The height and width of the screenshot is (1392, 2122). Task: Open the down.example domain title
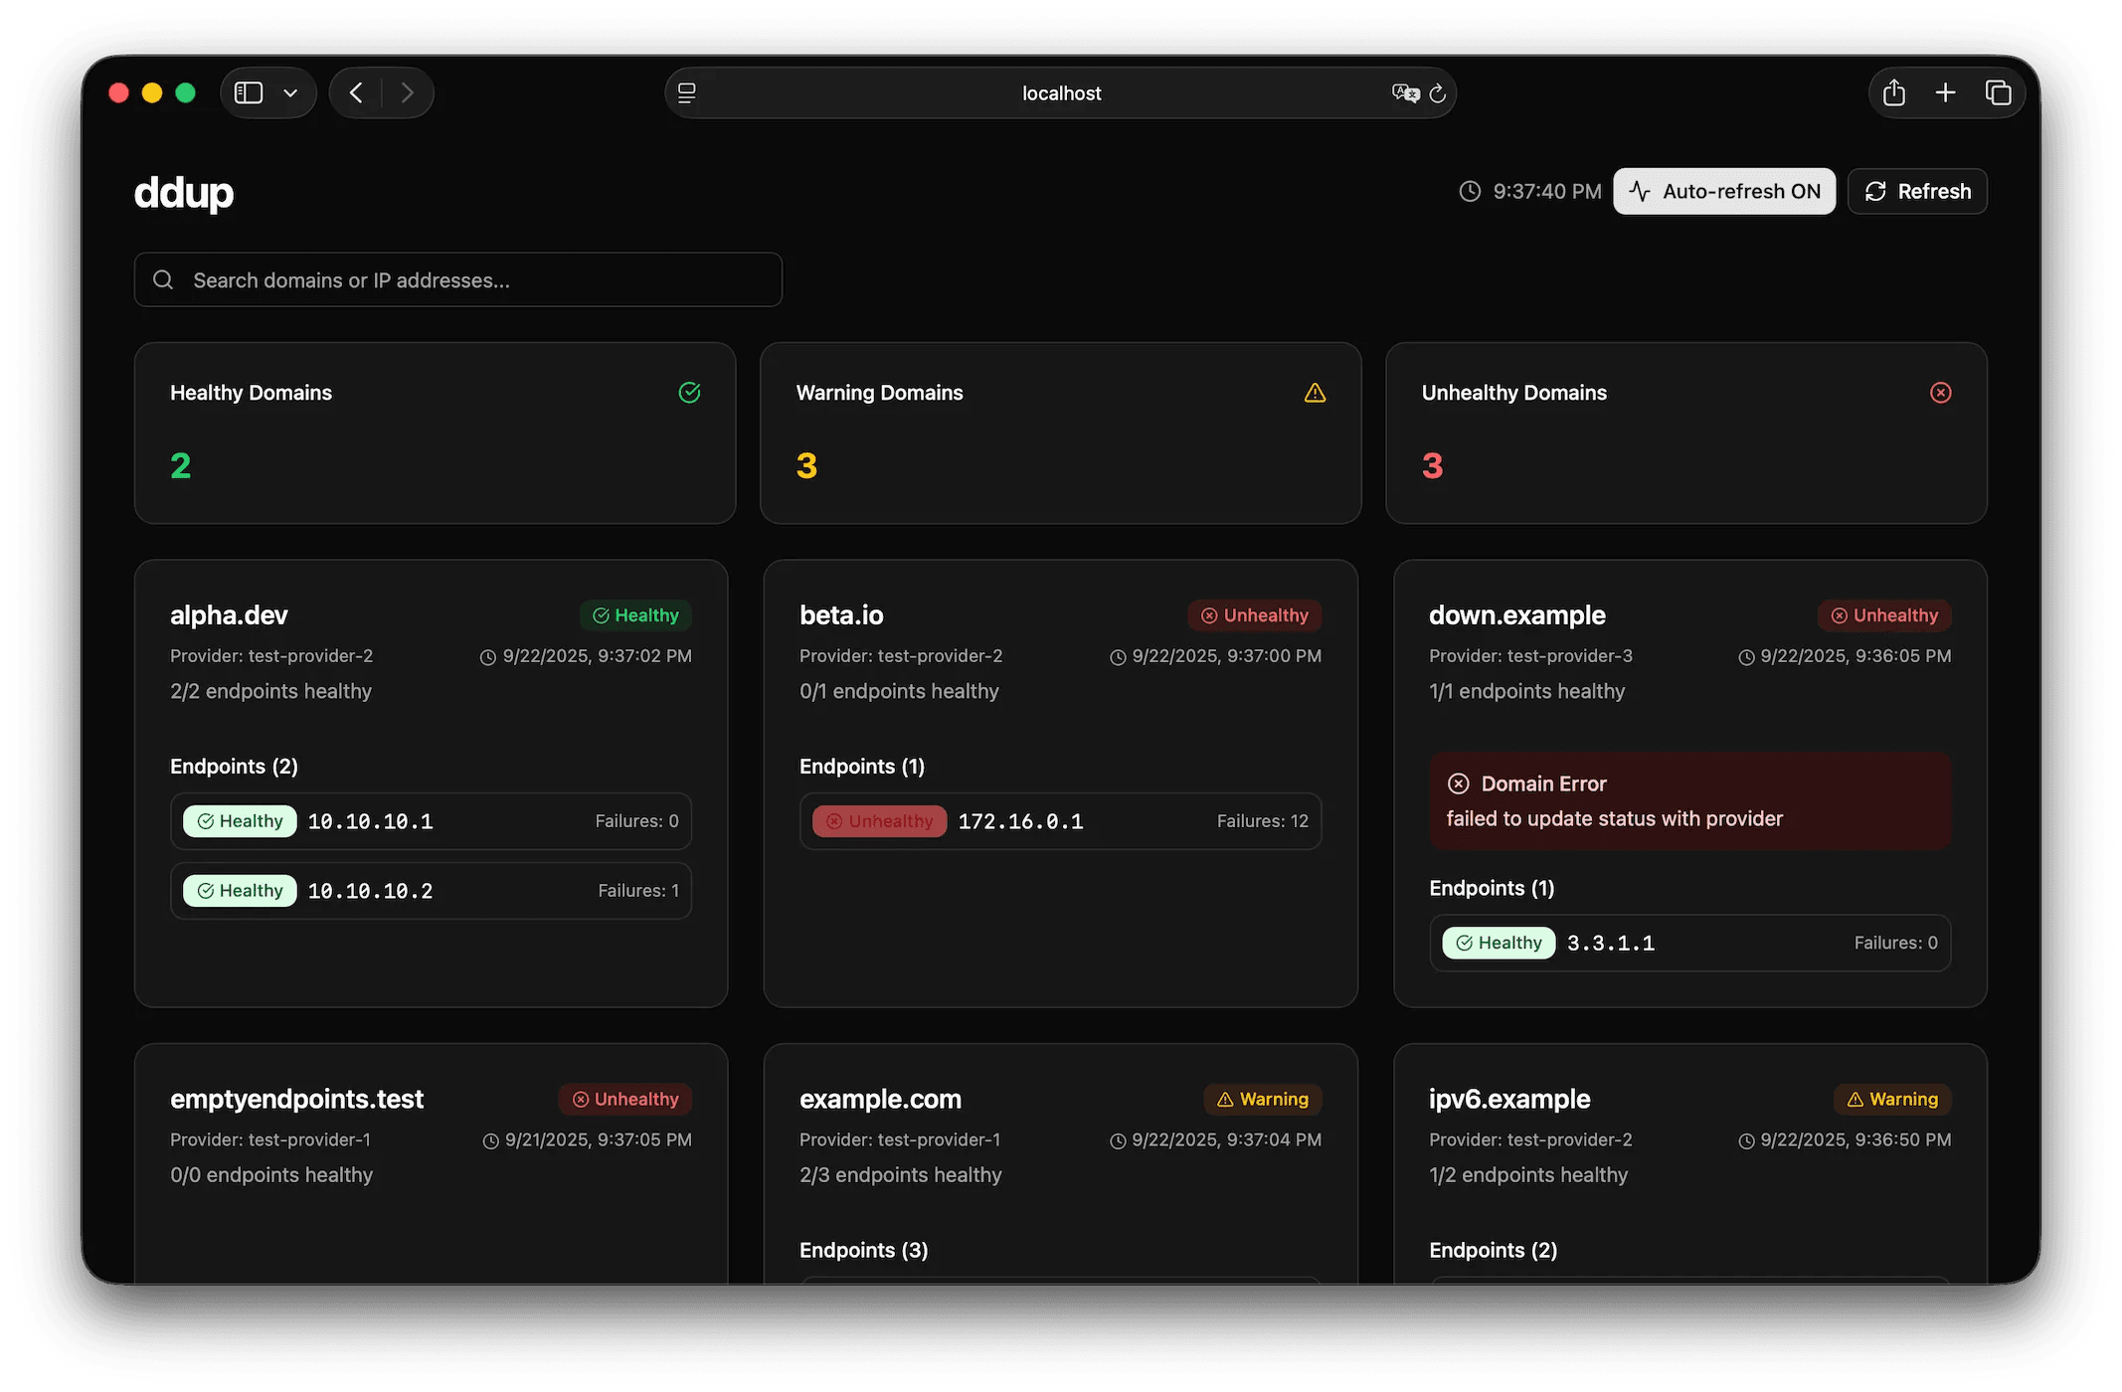pyautogui.click(x=1517, y=614)
